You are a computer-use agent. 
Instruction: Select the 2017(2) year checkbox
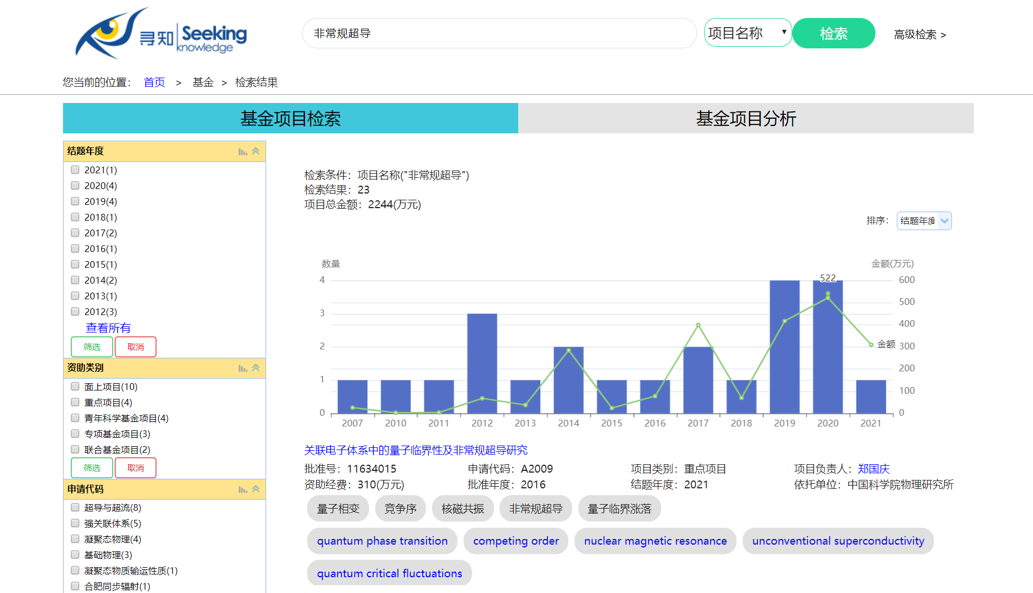point(75,232)
